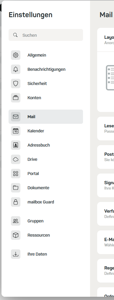Click the magnifier icon in search box

coord(15,35)
